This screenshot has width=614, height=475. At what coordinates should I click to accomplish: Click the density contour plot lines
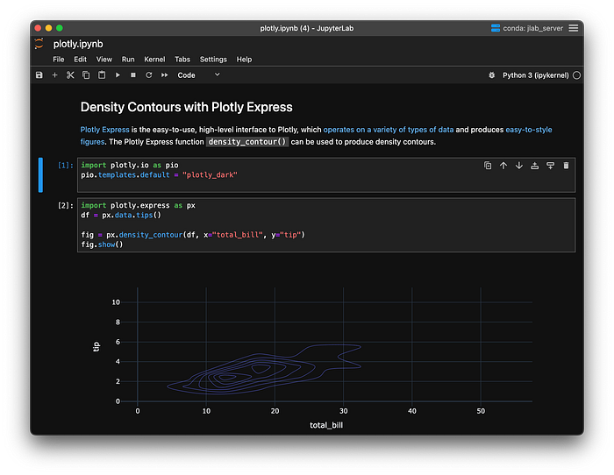click(264, 370)
